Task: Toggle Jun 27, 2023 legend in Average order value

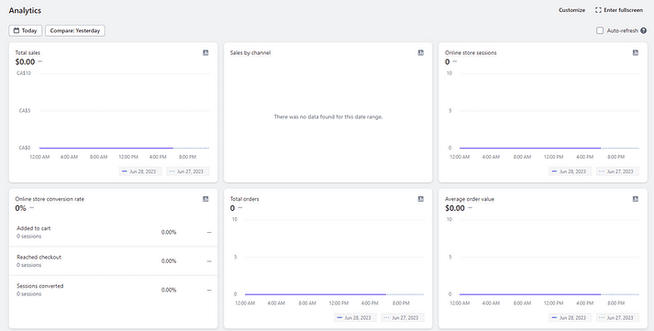Action: pos(617,317)
